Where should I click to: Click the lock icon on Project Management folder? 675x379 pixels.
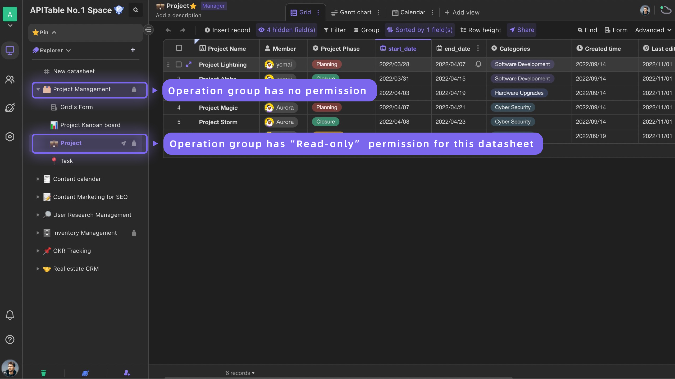click(x=134, y=90)
